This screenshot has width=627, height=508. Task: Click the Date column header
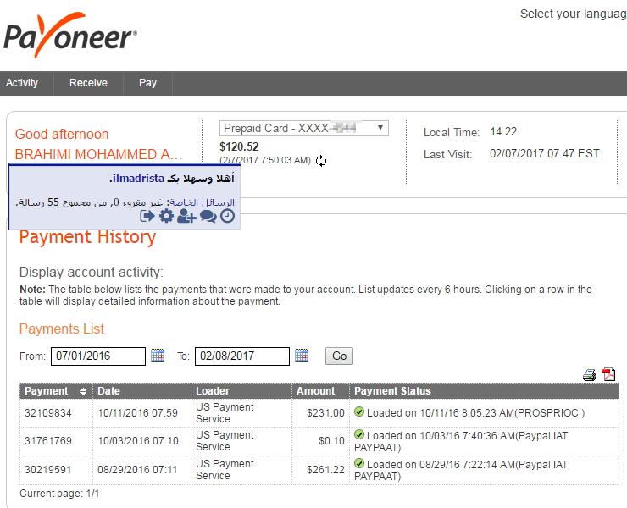(x=108, y=391)
